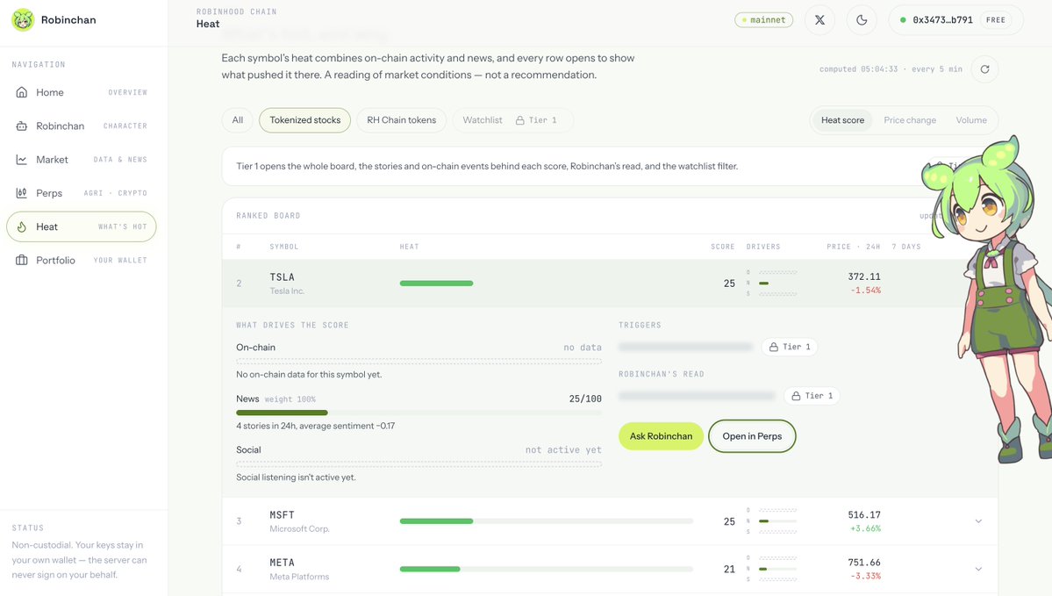Click the 7 DAYS column header
This screenshot has height=596, width=1052.
point(905,247)
